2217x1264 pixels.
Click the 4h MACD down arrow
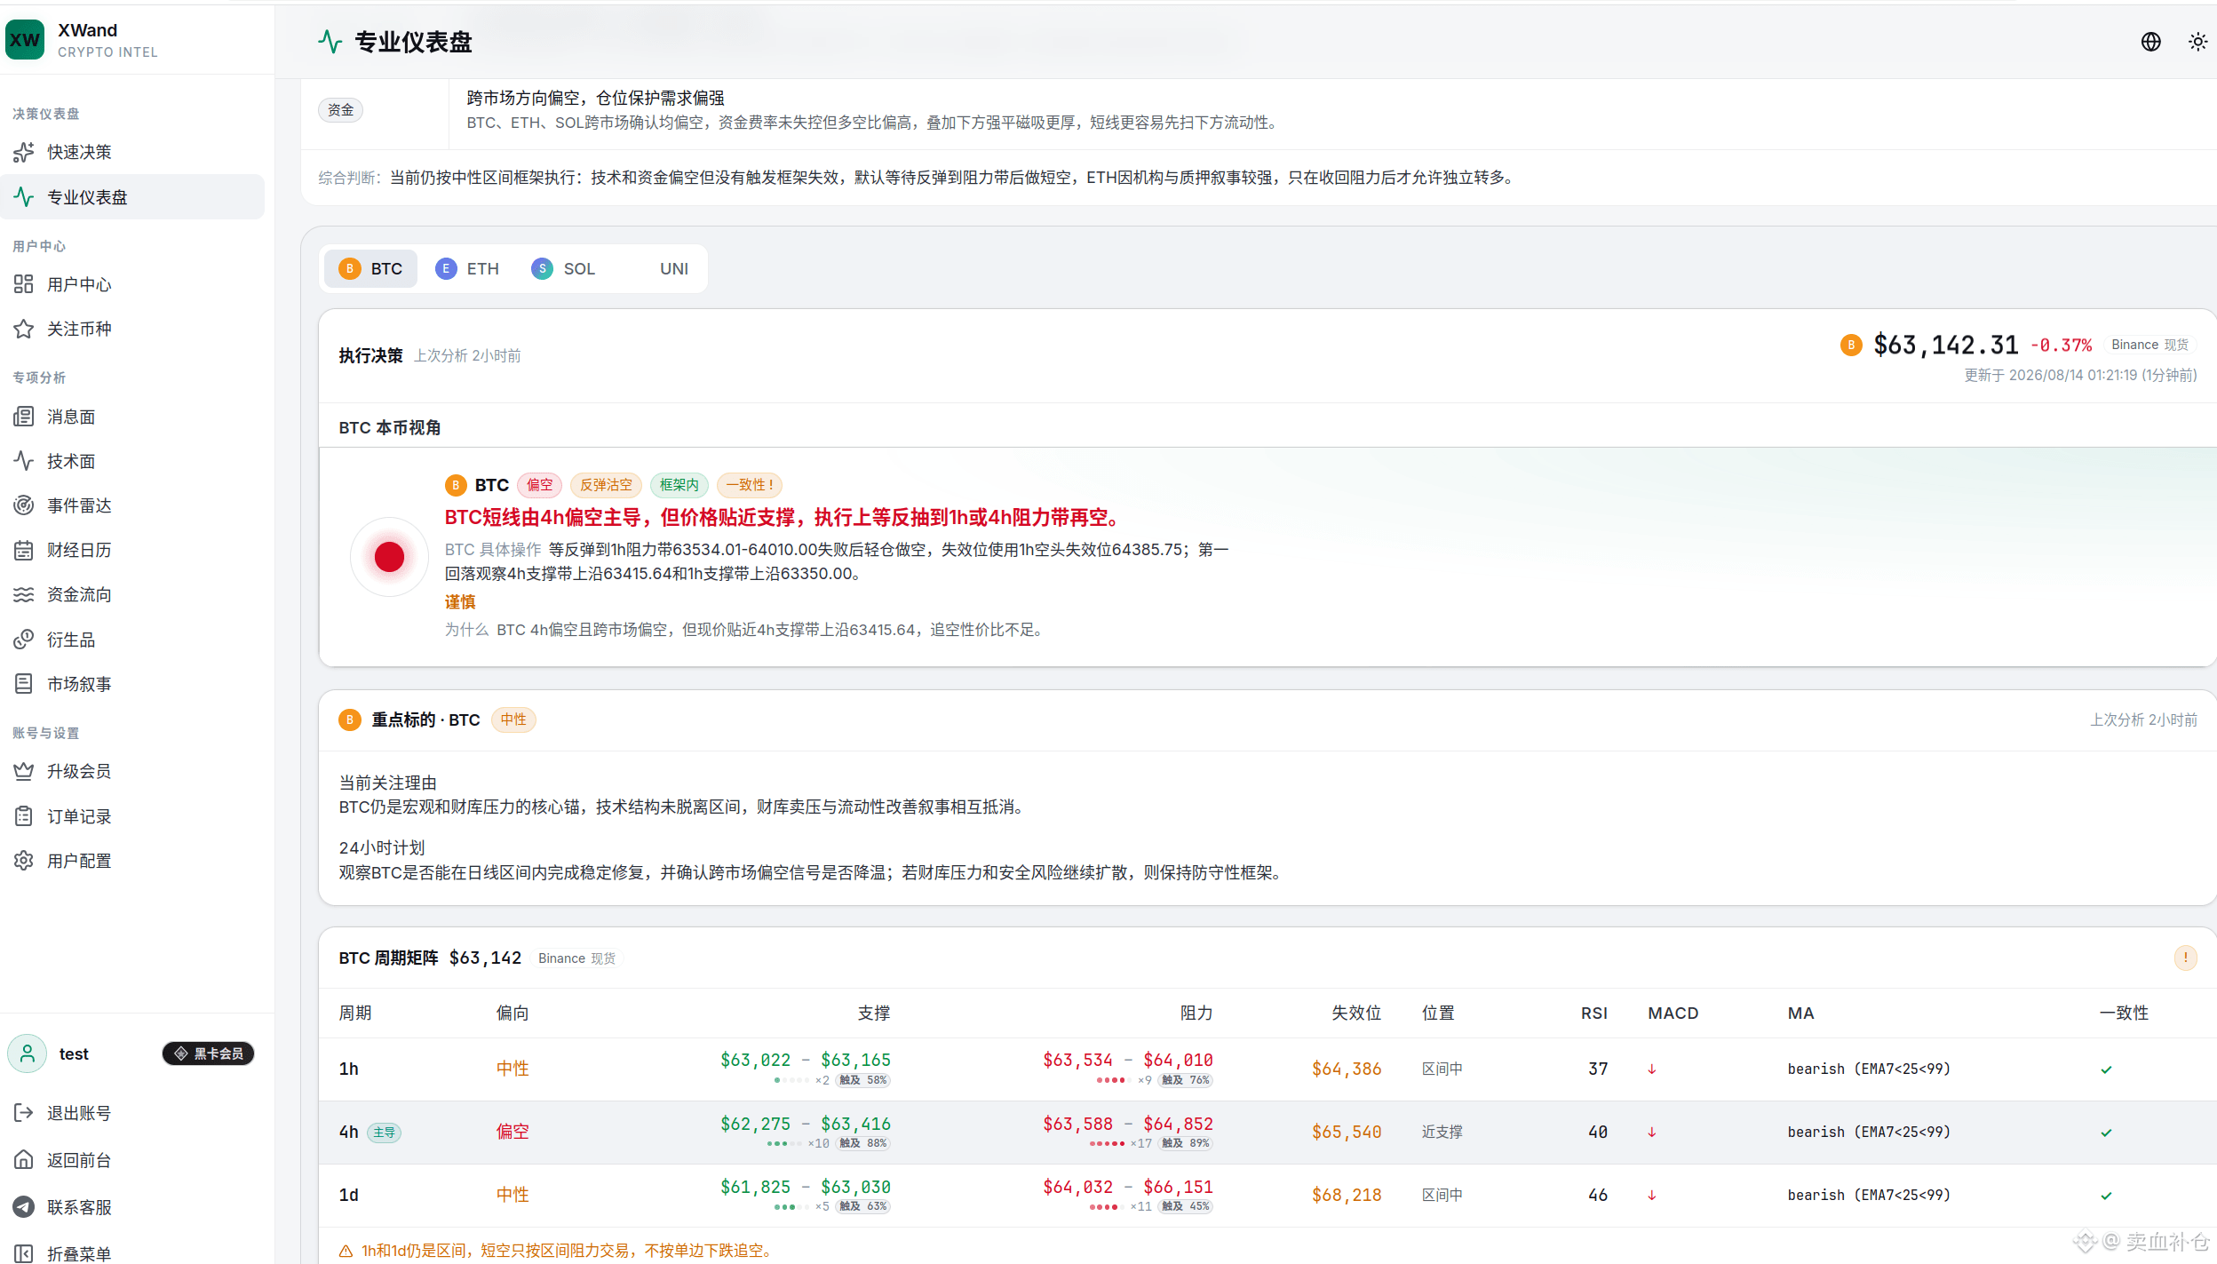1652,1132
